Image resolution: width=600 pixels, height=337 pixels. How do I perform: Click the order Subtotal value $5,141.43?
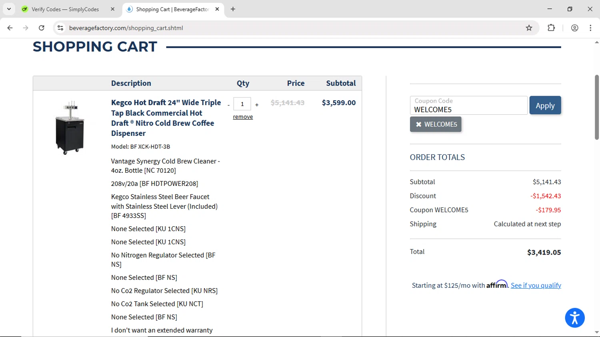[547, 182]
